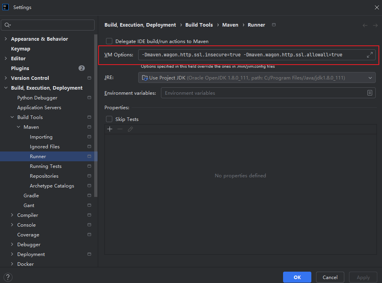Close the Settings dialog

[x=377, y=7]
